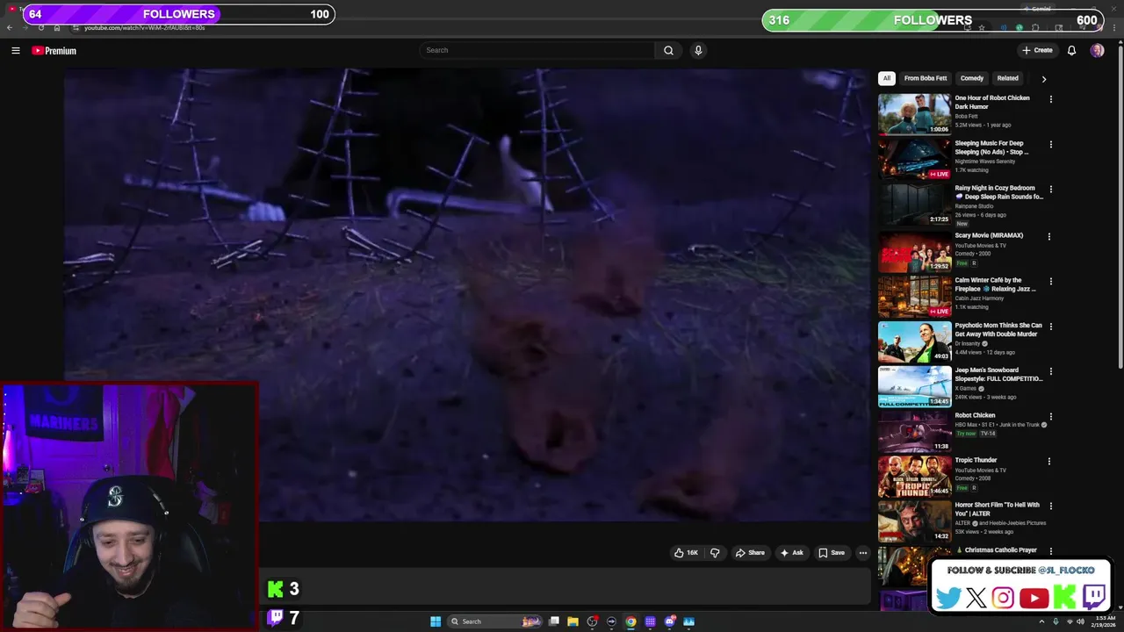Select the From Boba Fett chip

[x=926, y=78]
